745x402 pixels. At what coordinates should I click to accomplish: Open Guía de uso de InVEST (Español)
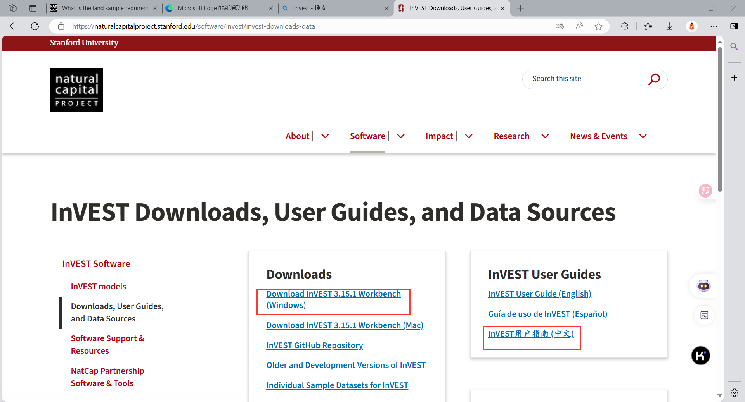pyautogui.click(x=547, y=314)
